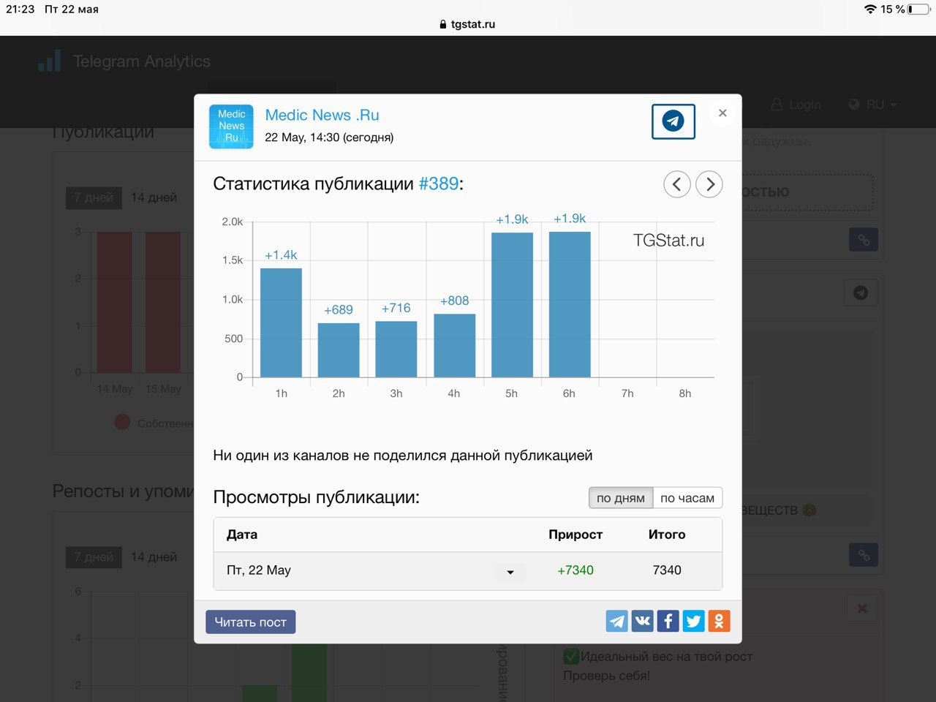Go to previous publication with left arrow
The image size is (936, 702).
[677, 184]
